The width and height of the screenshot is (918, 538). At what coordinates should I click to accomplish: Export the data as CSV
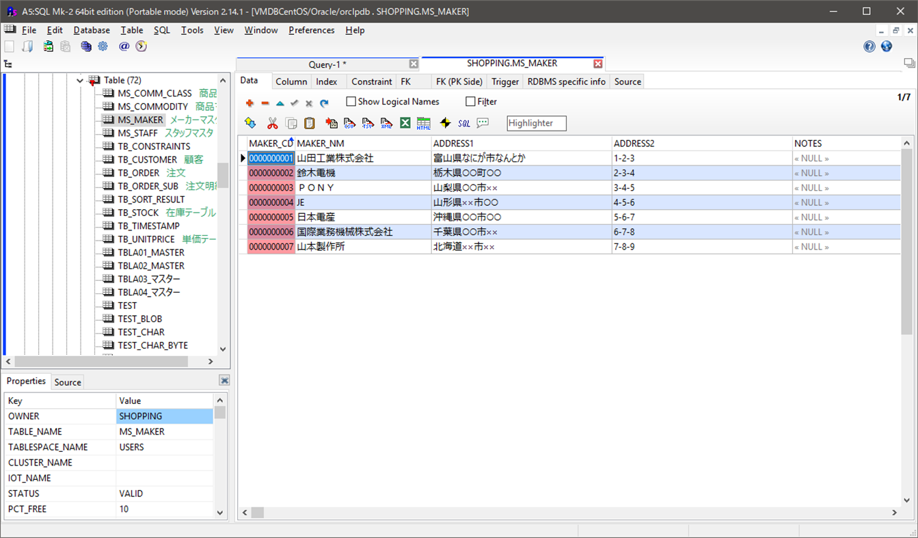pos(350,123)
